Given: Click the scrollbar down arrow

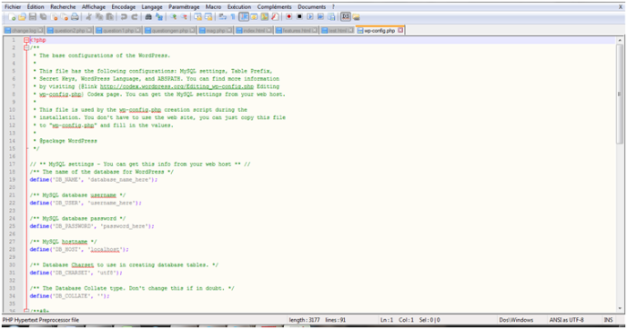Looking at the screenshot, I should [620, 308].
